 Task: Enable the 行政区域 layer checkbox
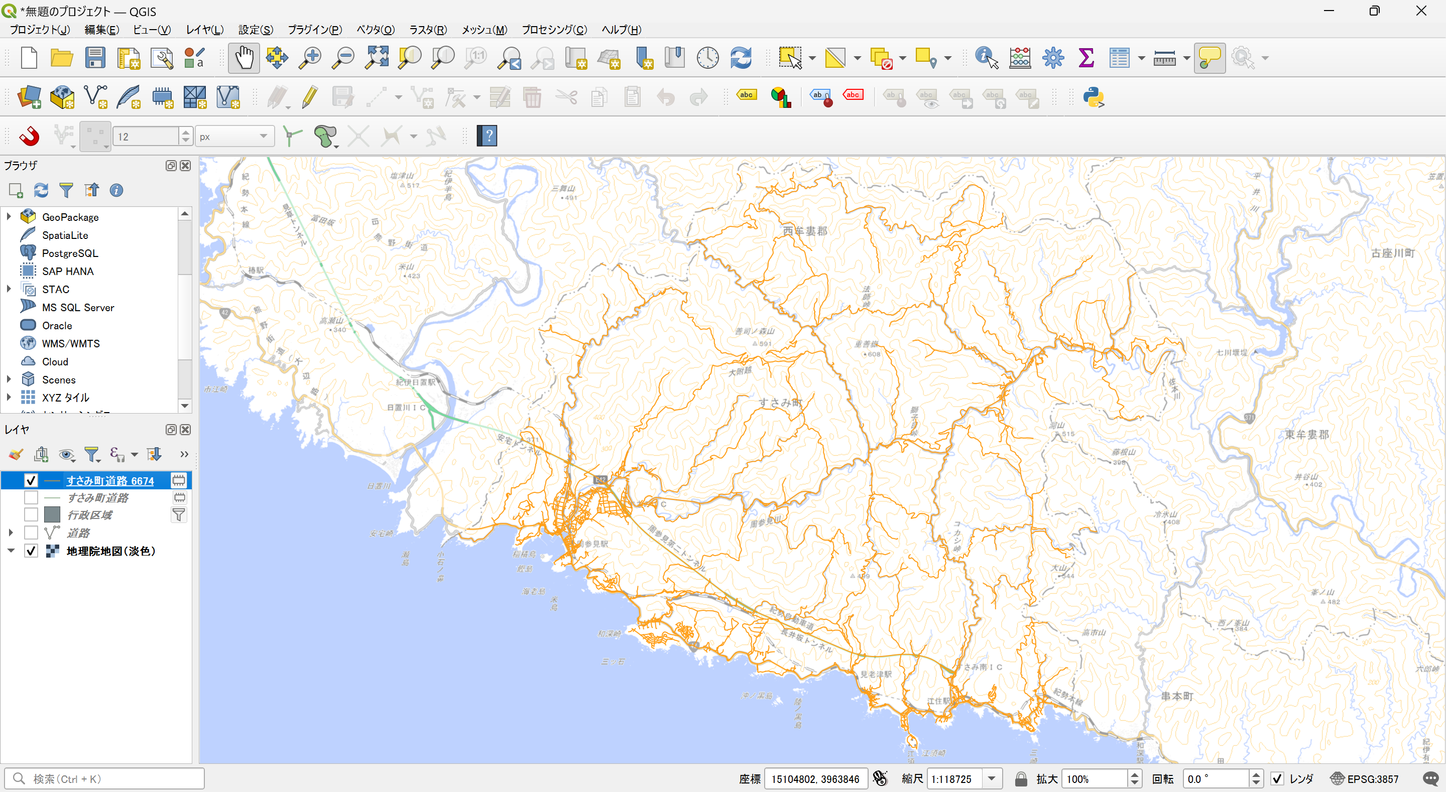coord(31,515)
